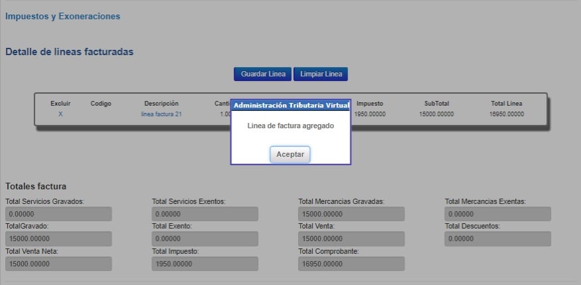
Task: Focus the TotalGravado field
Action: (x=58, y=238)
